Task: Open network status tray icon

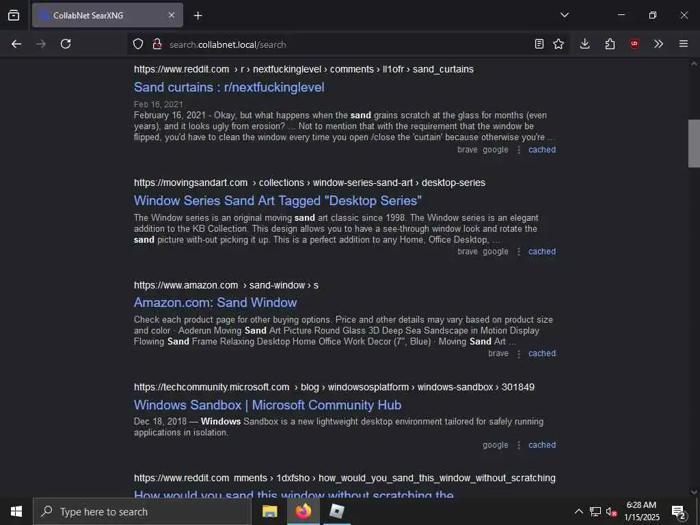Action: (x=595, y=511)
